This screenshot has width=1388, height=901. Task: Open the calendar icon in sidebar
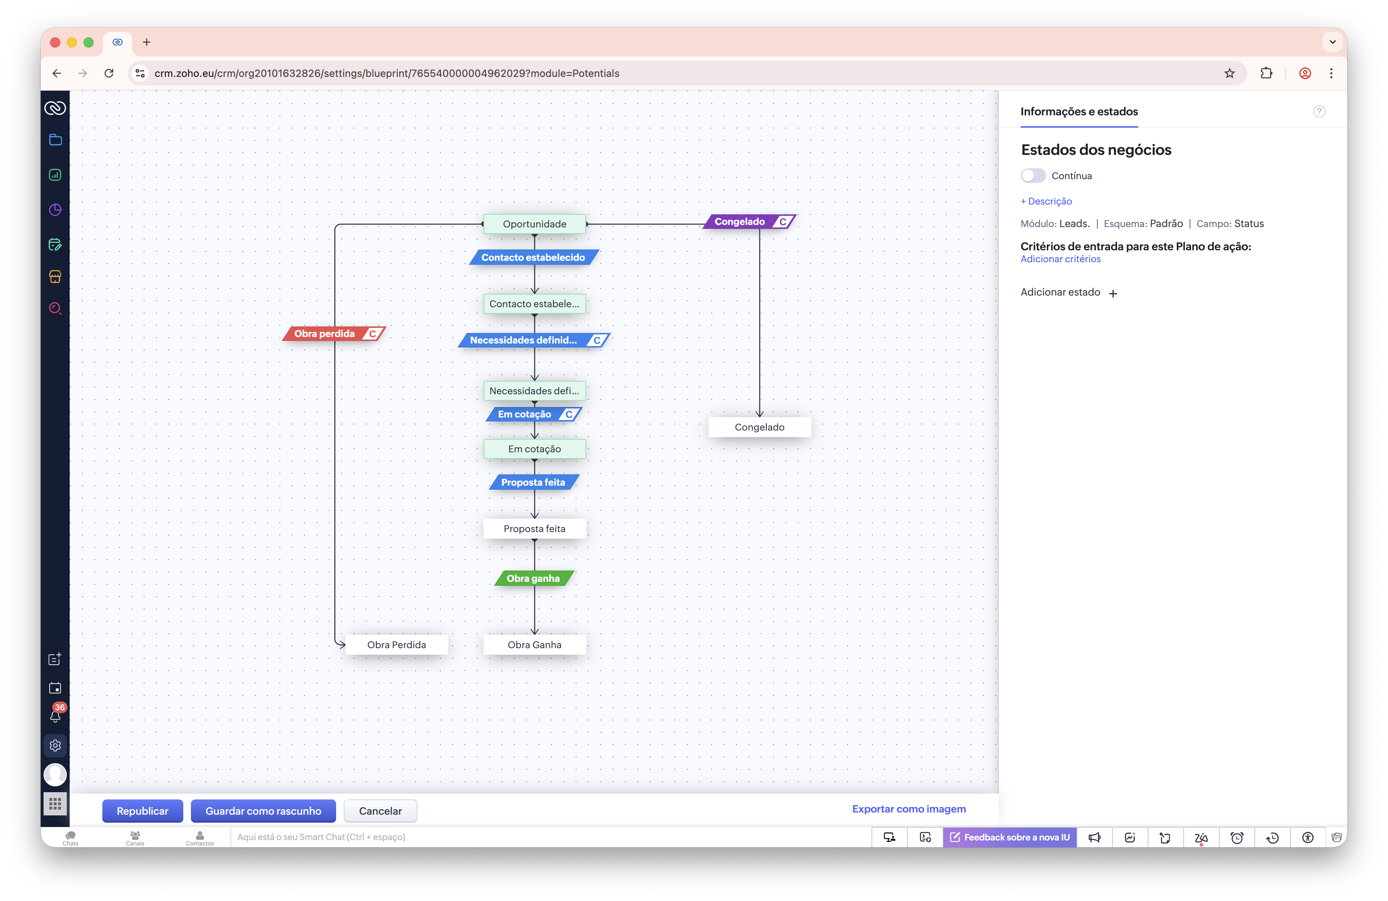56,688
